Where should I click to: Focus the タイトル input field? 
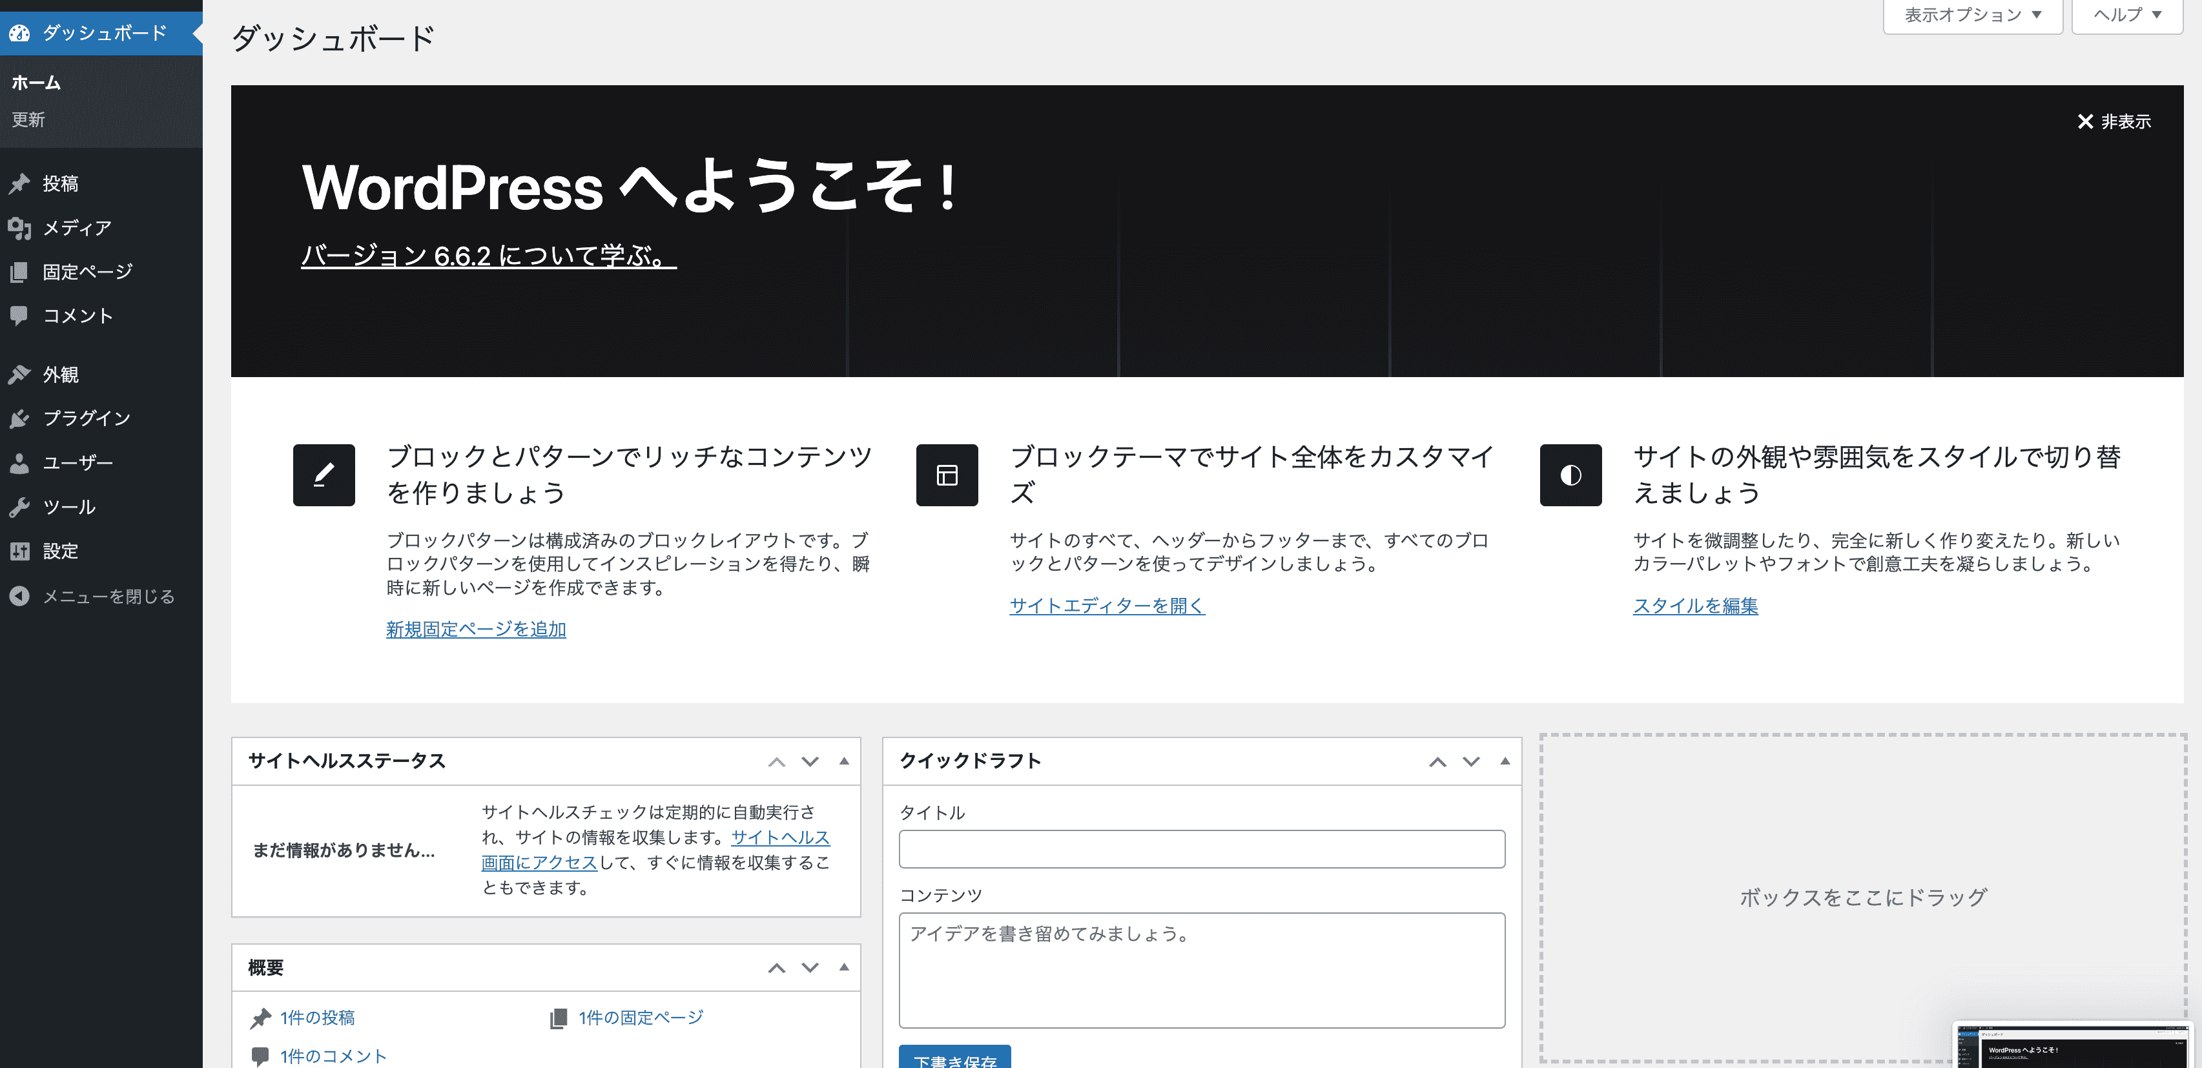1202,849
